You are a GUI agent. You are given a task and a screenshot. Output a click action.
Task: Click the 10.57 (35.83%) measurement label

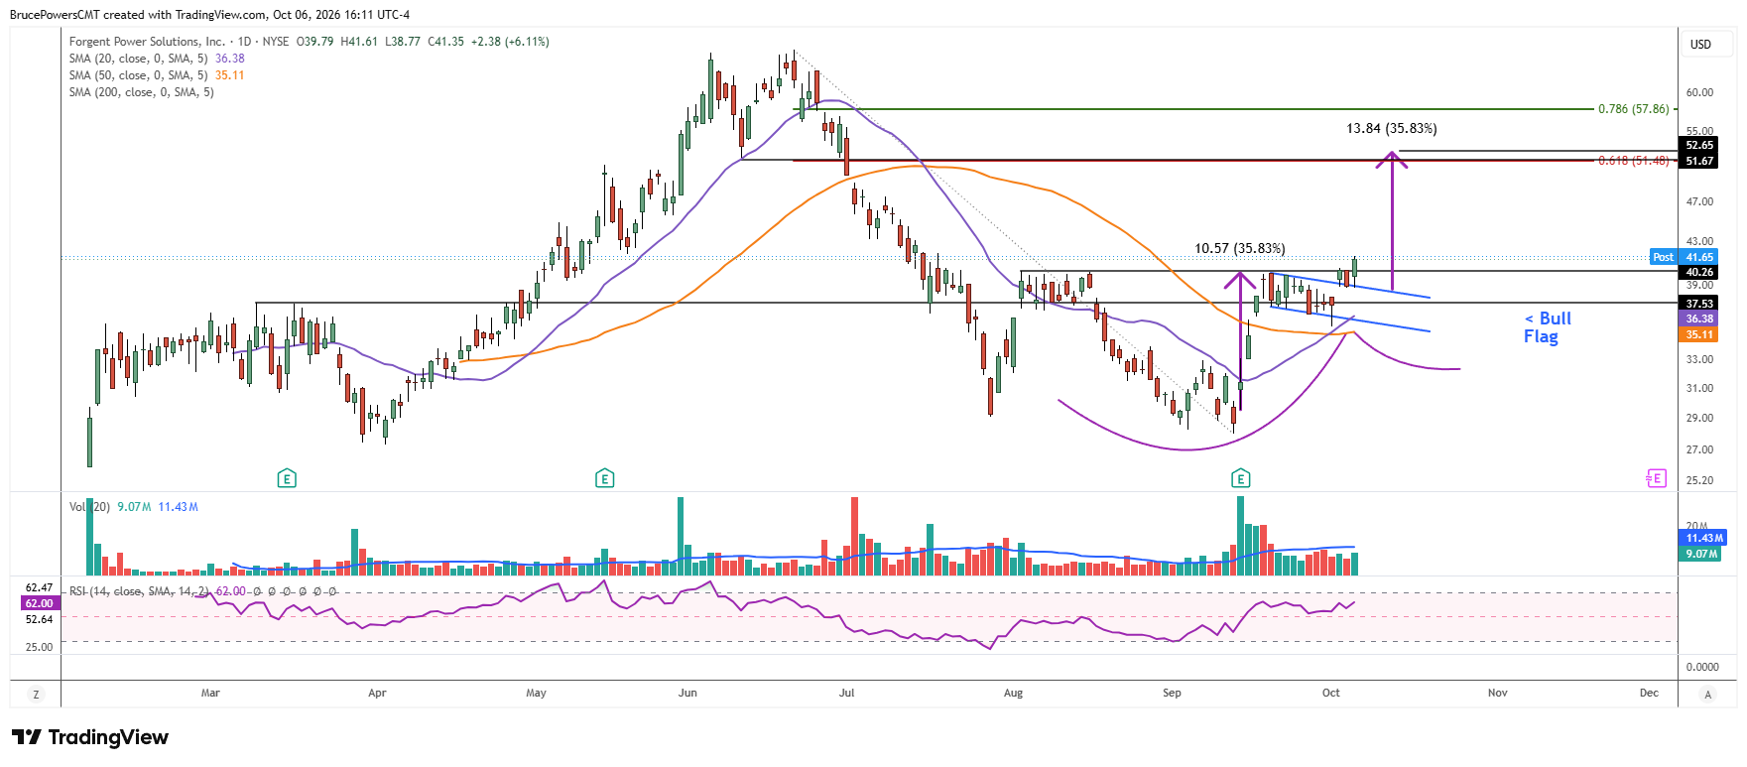(x=1239, y=249)
